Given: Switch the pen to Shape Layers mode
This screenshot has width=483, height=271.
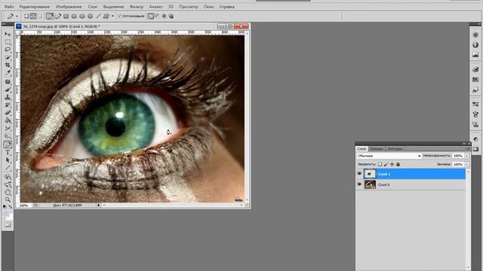Looking at the screenshot, I should (26, 16).
